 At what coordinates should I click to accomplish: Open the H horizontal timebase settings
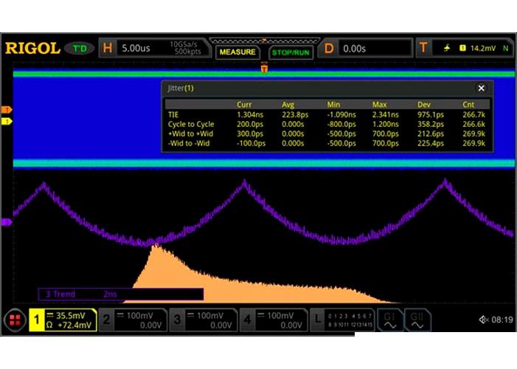point(108,49)
